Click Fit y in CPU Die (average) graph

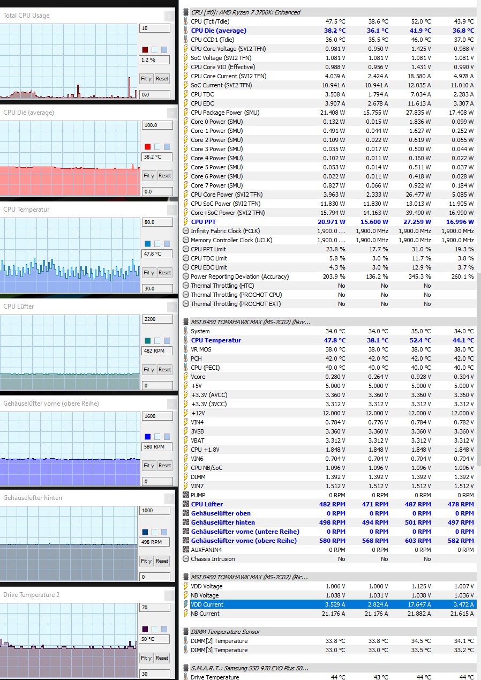click(149, 175)
